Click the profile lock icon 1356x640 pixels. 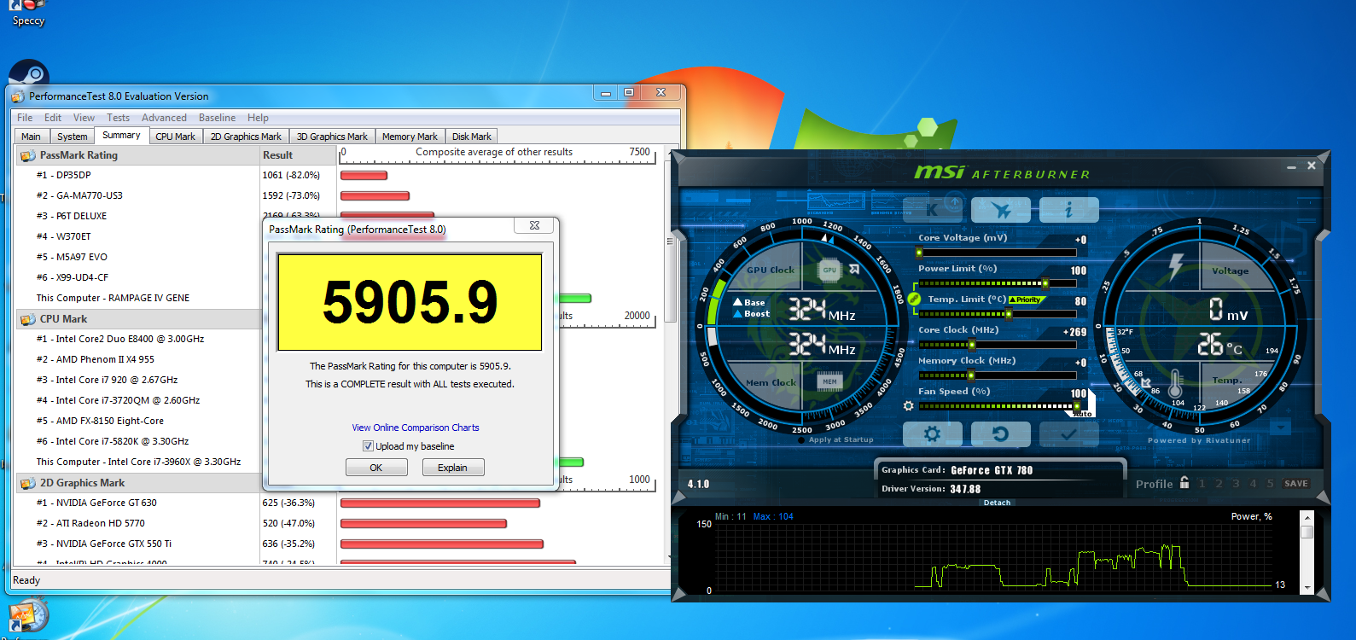pos(1184,482)
